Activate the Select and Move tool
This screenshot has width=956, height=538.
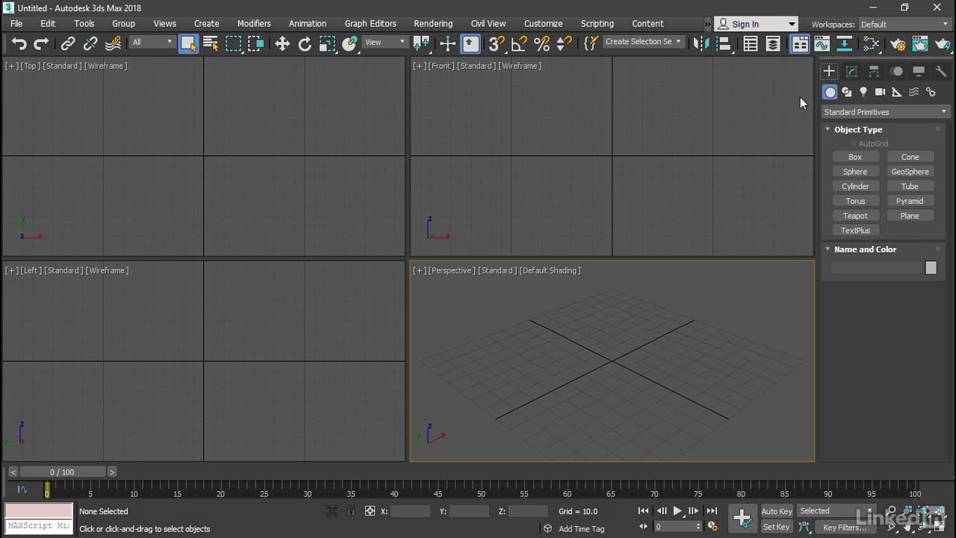pyautogui.click(x=282, y=44)
